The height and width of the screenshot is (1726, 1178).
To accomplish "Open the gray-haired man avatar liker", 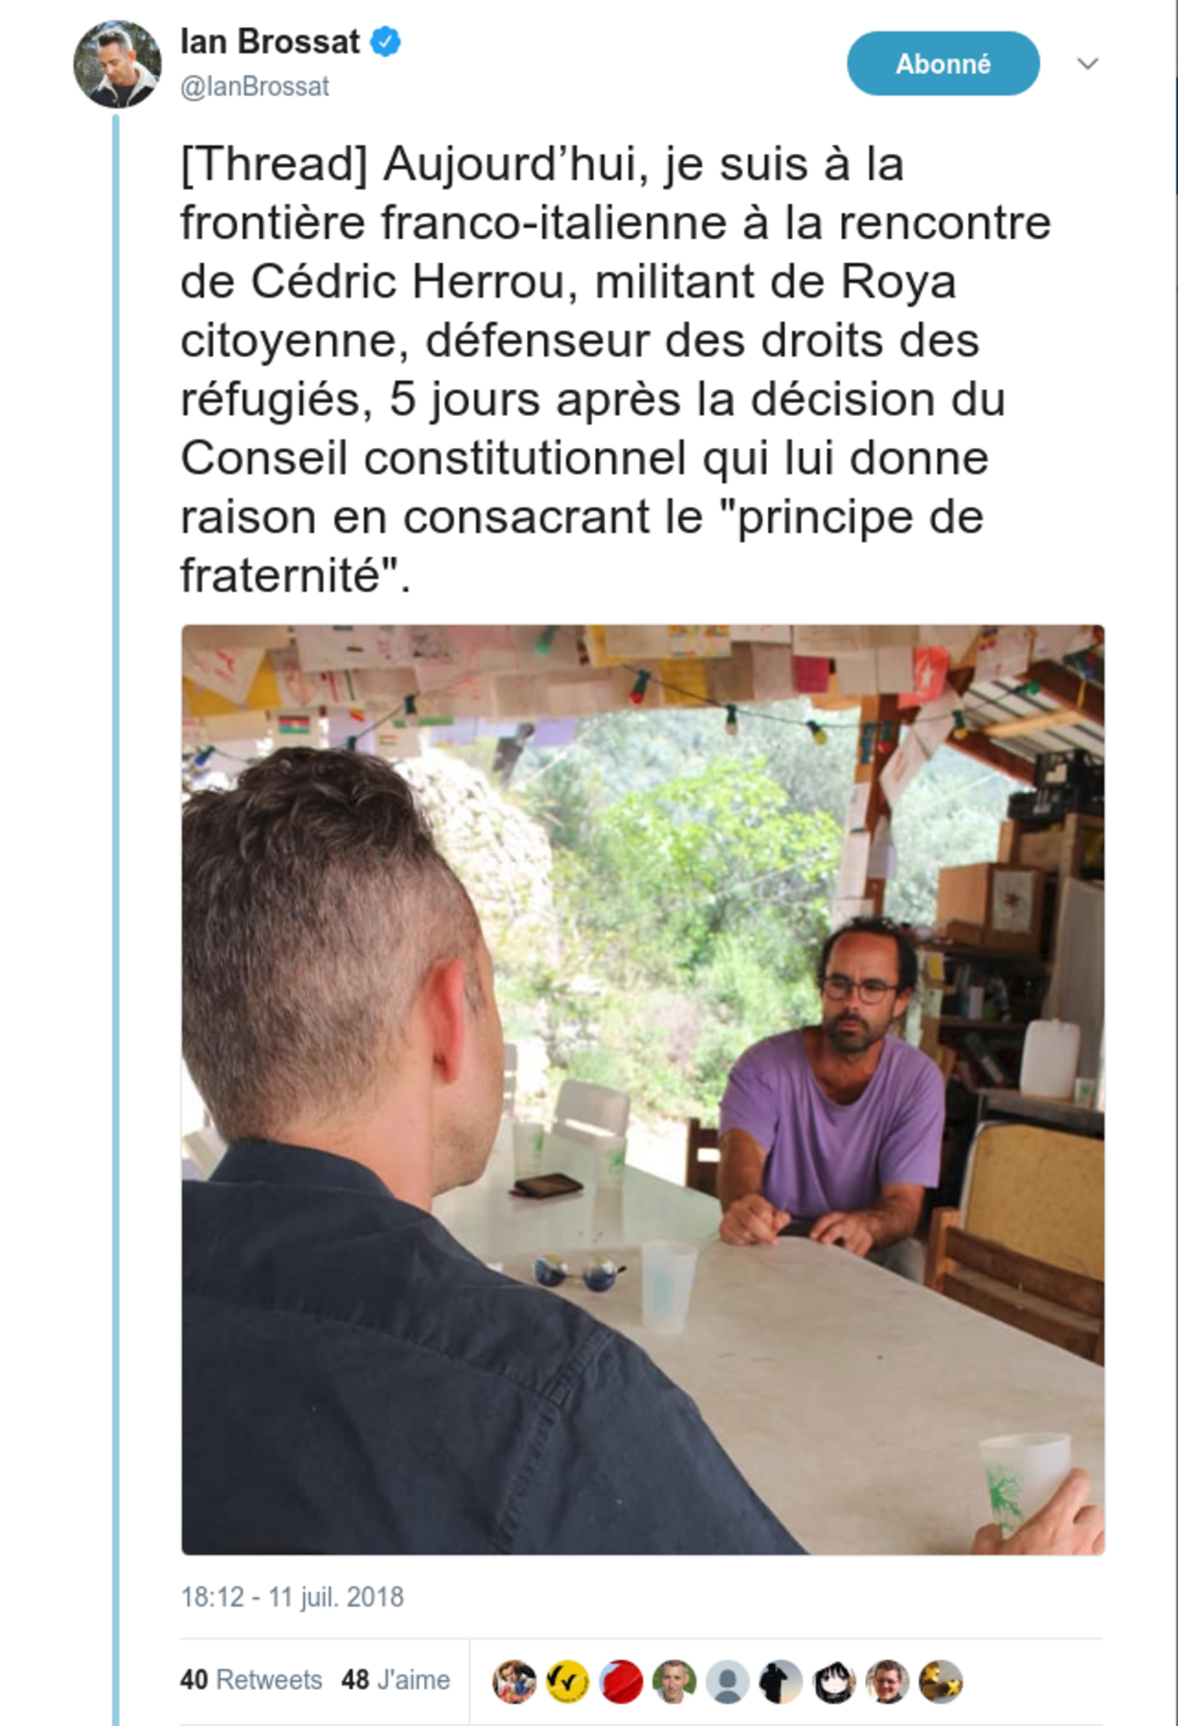I will point(675,1680).
